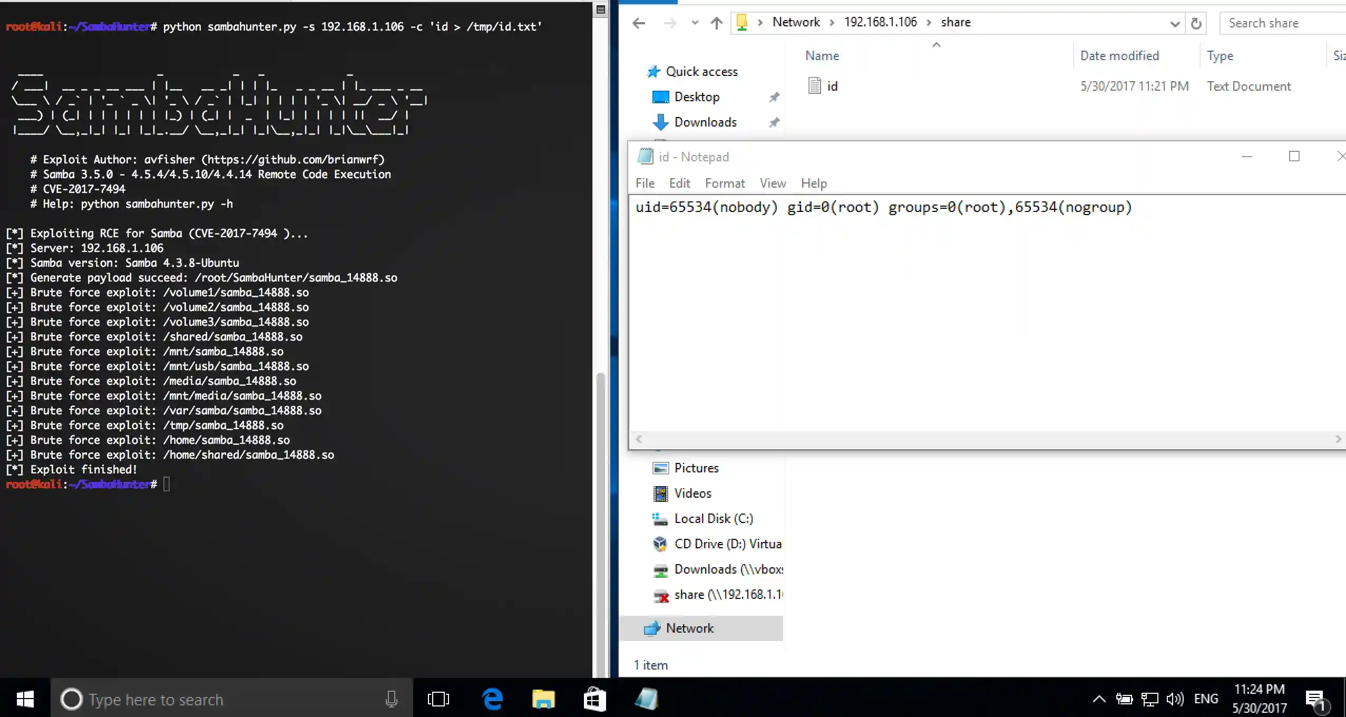Refresh the share folder view

click(1196, 23)
